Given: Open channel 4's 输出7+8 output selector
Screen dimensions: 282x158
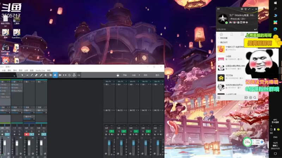Looking at the screenshot, I should tap(41, 110).
